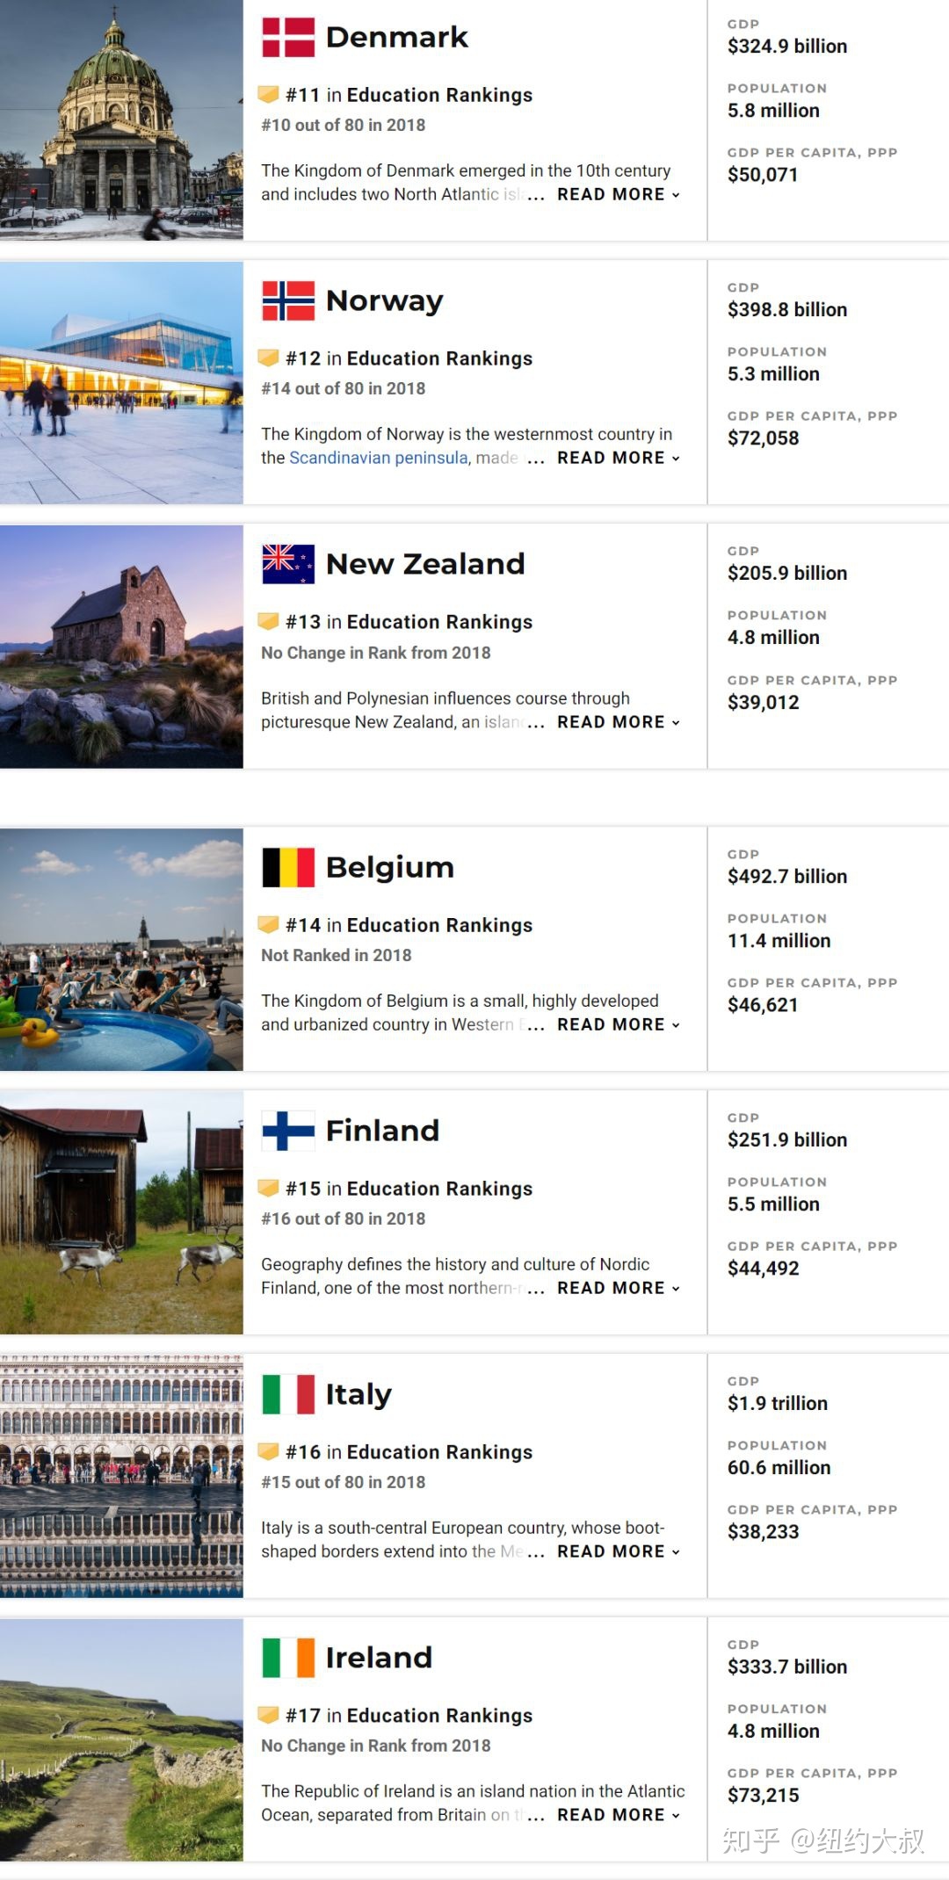Viewport: 949px width, 1880px height.
Task: Open the Finland country title
Action: [382, 1131]
